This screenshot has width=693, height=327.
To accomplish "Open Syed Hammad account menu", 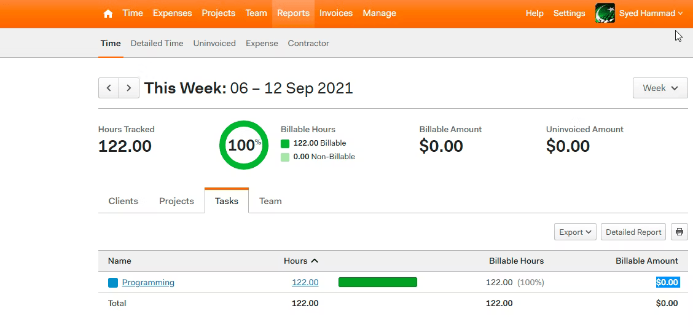I will 651,14.
